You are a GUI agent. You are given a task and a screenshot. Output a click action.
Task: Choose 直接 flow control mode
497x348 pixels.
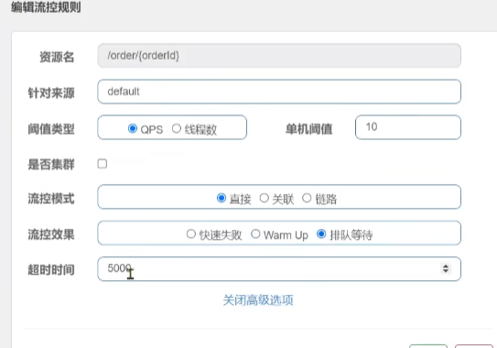point(221,198)
